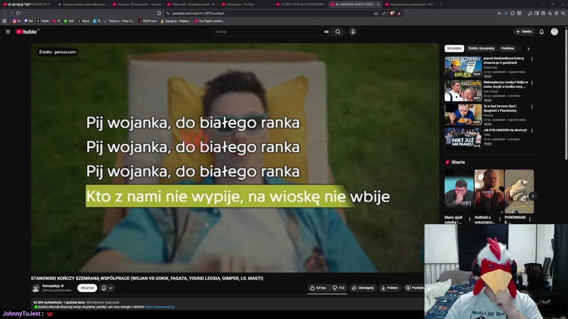Screen dimensions: 568x319
Task: Switch to the lekcja placenia za parkowanie tab
Action: 409,4
